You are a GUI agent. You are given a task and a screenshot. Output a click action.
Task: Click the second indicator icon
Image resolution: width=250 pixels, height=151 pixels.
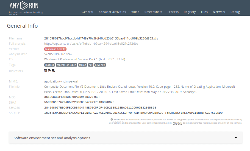coord(49,71)
